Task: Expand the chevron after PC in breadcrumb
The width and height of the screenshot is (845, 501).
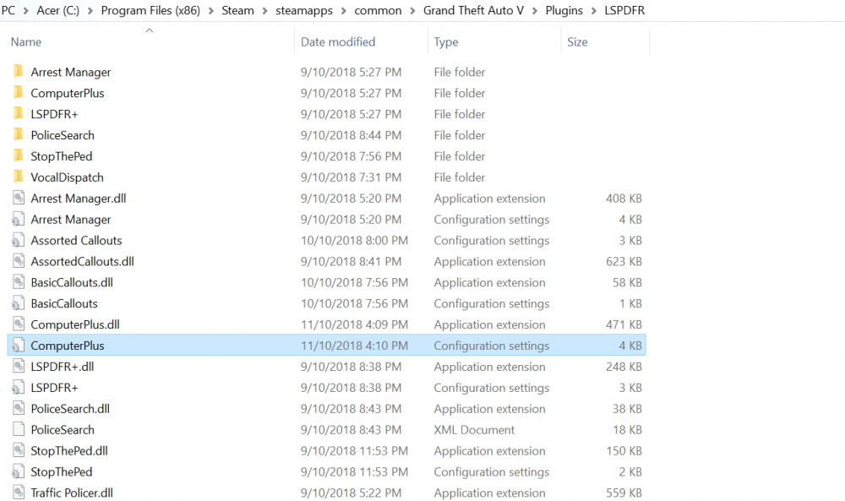Action: pos(26,11)
